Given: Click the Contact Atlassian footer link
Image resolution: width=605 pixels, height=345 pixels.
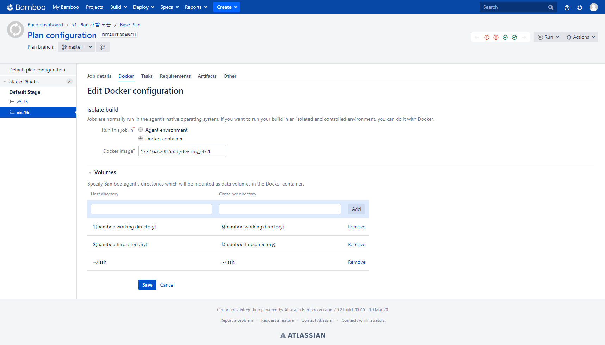Looking at the screenshot, I should [318, 320].
